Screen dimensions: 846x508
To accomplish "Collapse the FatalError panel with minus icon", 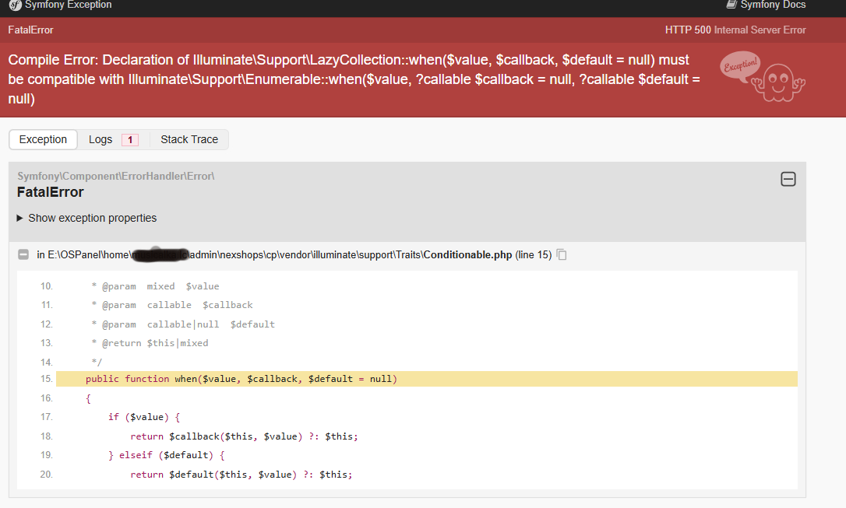I will [x=788, y=180].
